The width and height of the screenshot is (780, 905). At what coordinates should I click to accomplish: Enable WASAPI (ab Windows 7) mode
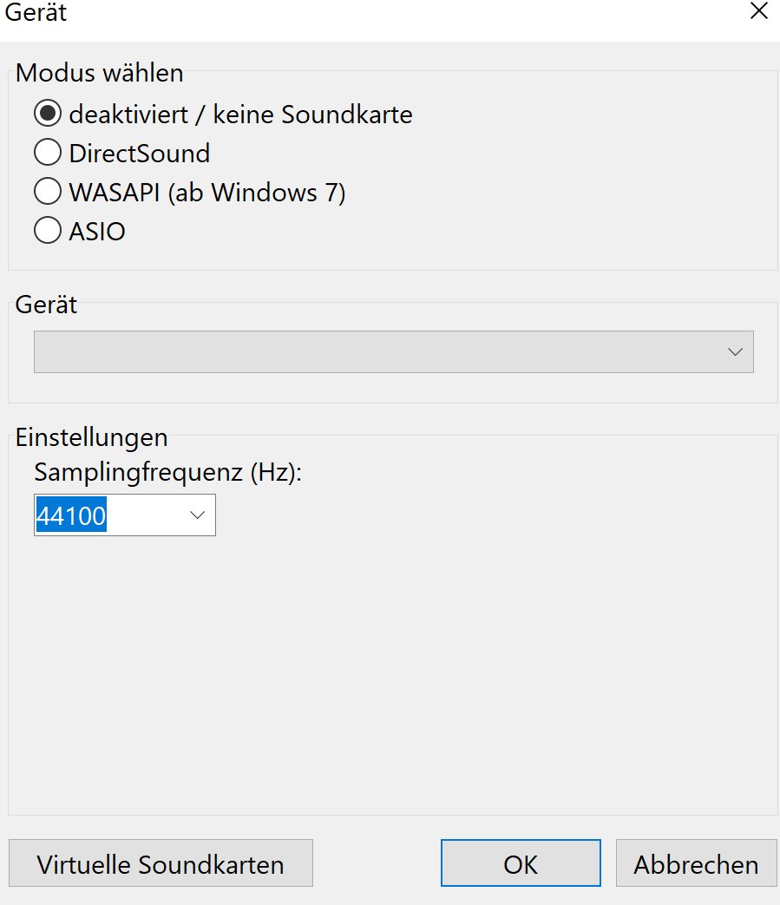coord(47,192)
